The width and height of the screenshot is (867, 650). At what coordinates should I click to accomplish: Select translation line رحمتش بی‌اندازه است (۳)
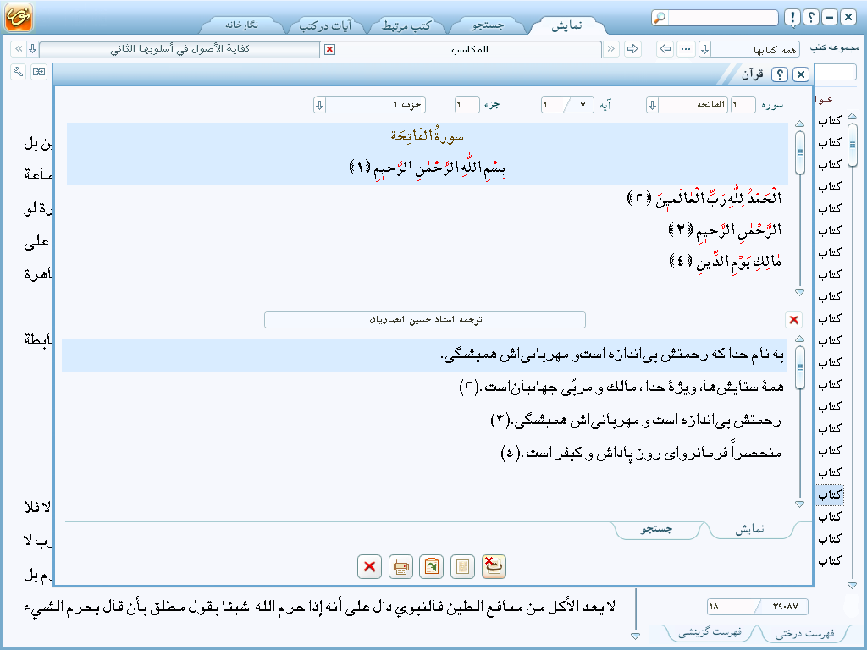pos(637,420)
